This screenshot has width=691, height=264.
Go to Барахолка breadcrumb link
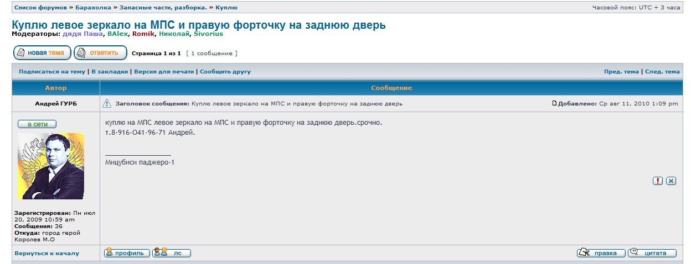[94, 8]
